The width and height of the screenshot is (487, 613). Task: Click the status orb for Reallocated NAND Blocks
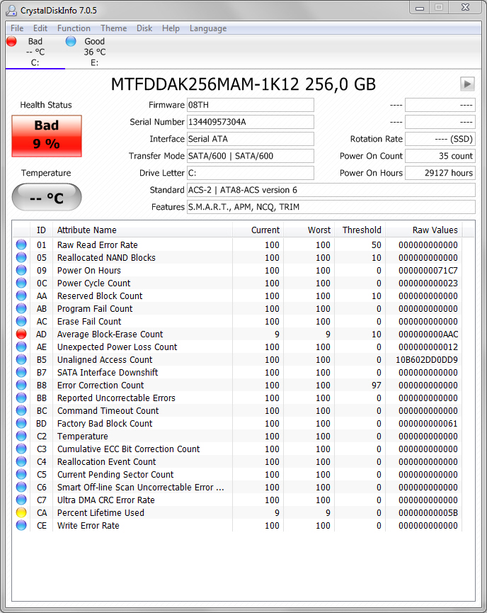21,258
